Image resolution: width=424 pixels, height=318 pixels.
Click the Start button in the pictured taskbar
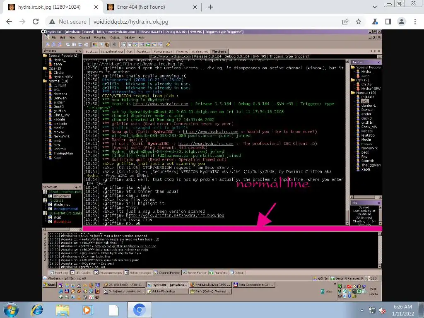50,285
